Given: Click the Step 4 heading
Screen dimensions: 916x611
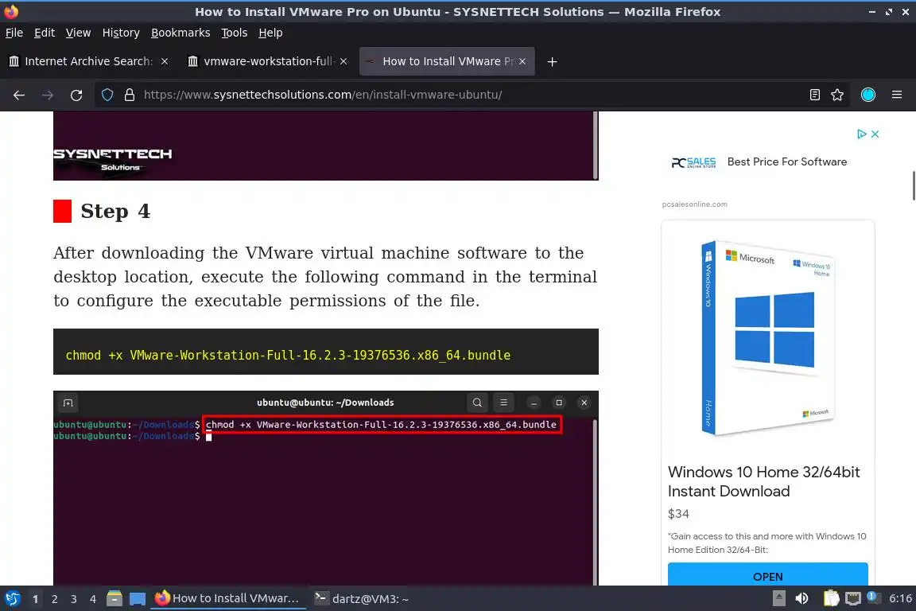Looking at the screenshot, I should [115, 211].
